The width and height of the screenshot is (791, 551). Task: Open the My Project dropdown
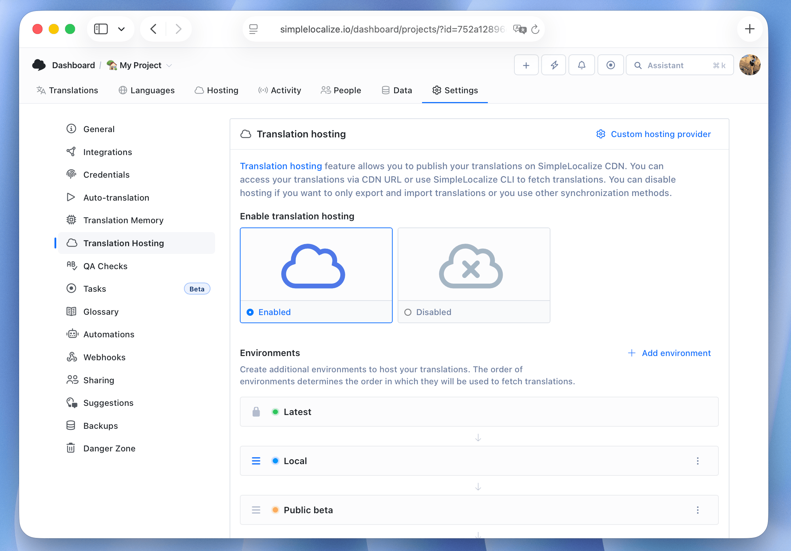point(140,65)
